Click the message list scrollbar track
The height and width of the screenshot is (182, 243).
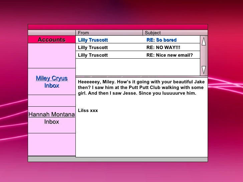coord(204,56)
